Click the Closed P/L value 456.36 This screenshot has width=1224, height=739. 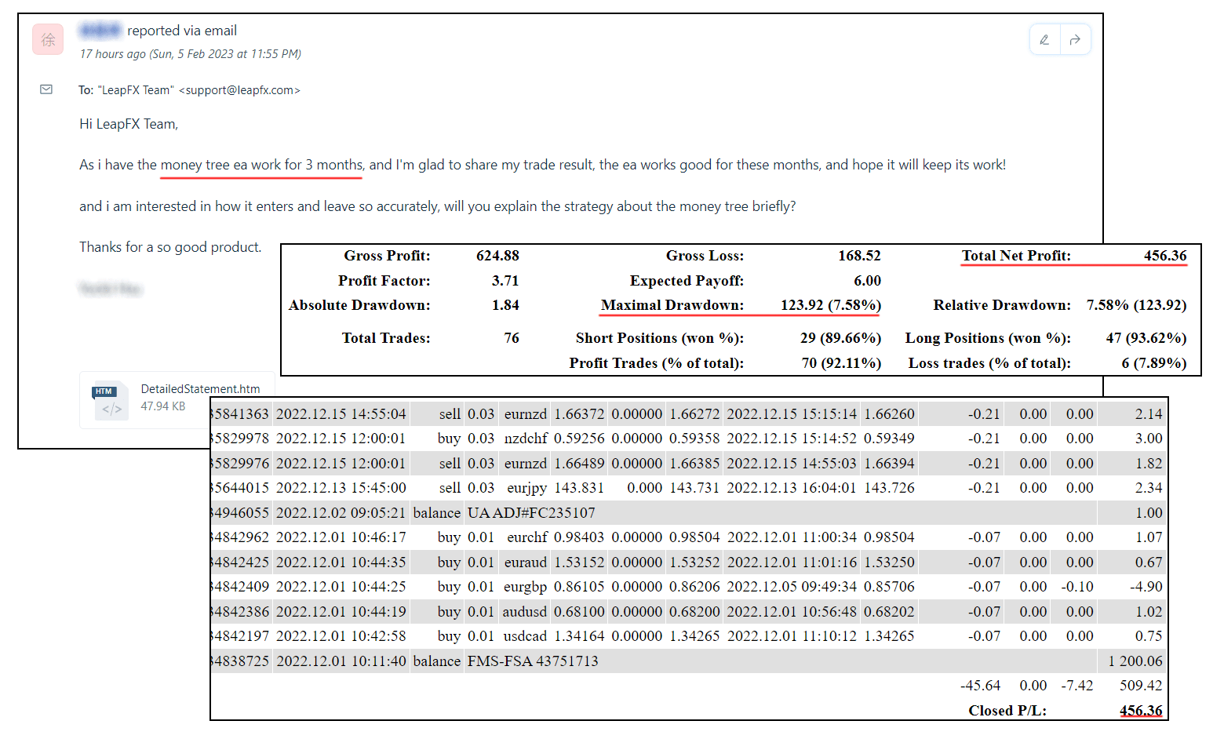pyautogui.click(x=1140, y=710)
